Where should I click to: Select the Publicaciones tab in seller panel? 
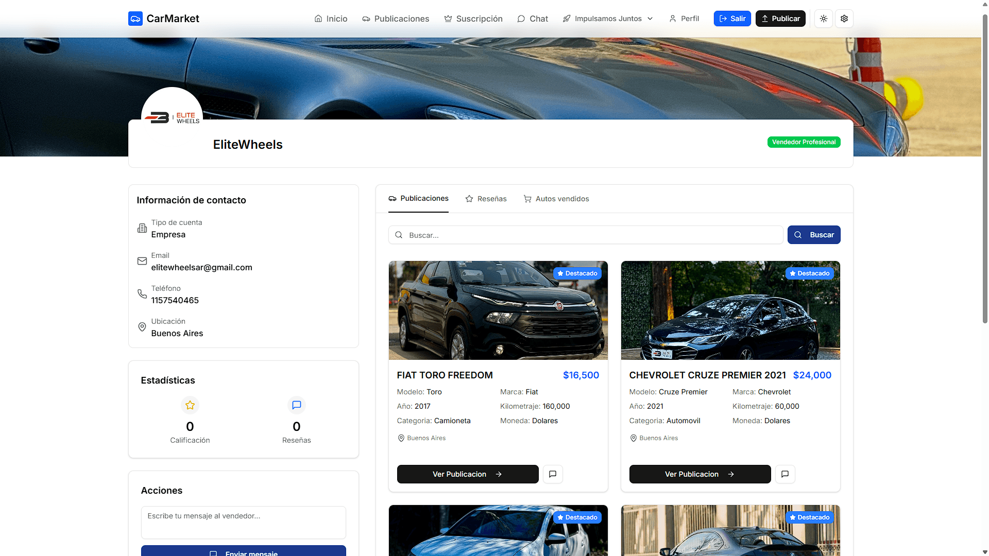coord(418,199)
